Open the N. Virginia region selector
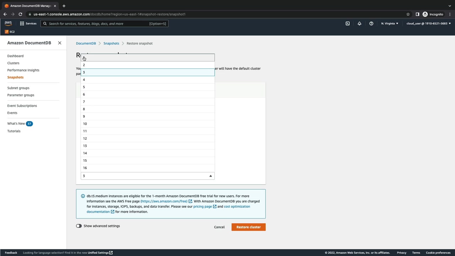This screenshot has height=256, width=455. [x=390, y=23]
